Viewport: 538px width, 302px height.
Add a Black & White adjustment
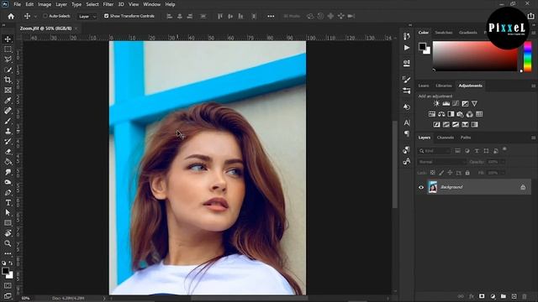(451, 114)
